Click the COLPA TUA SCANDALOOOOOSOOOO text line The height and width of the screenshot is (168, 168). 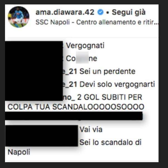click(76, 107)
